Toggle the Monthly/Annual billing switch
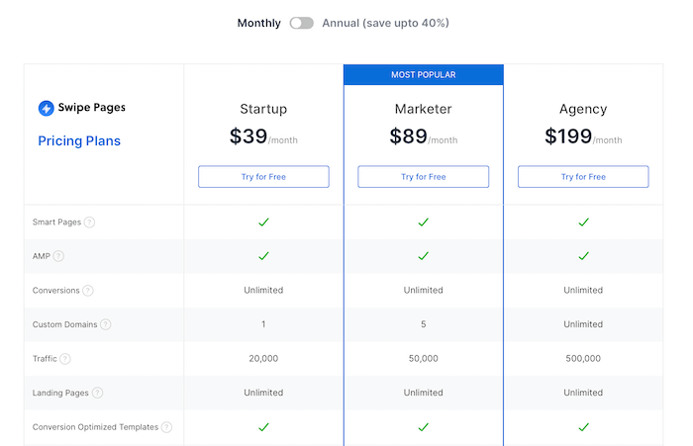Screen dimensions: 693x446 tap(301, 23)
